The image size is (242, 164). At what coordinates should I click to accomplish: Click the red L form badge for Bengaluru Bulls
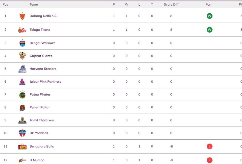coord(209,146)
